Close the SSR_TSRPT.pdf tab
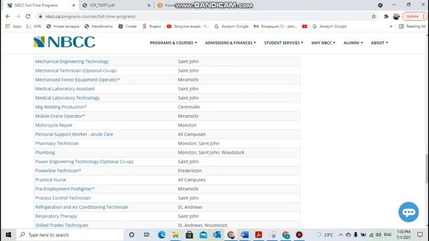 pyautogui.click(x=149, y=5)
